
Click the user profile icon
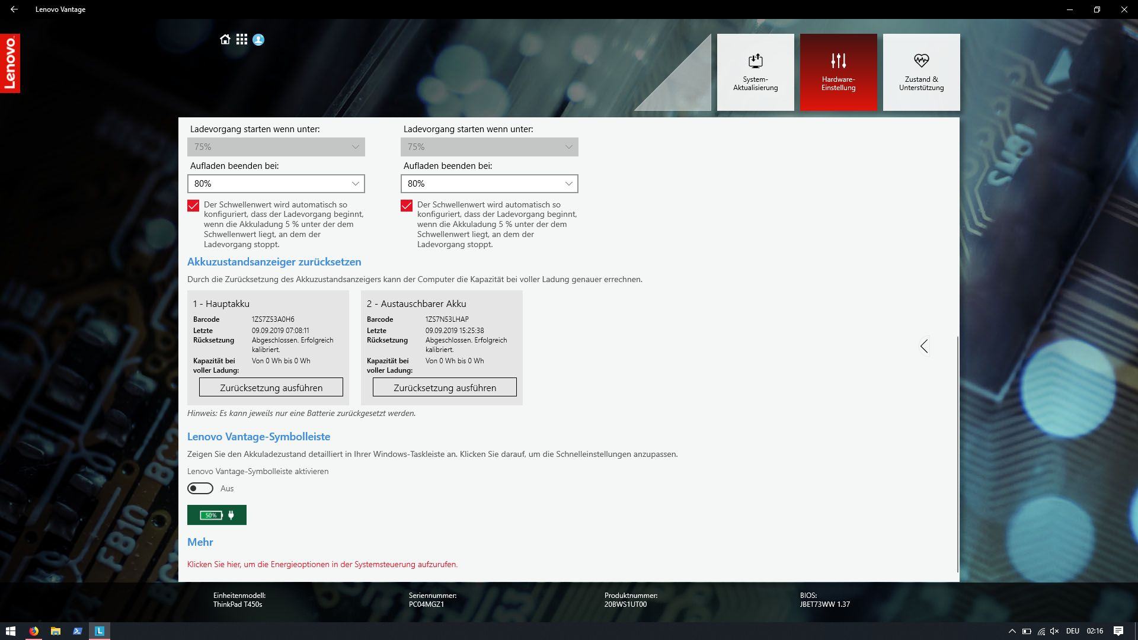[x=258, y=40]
